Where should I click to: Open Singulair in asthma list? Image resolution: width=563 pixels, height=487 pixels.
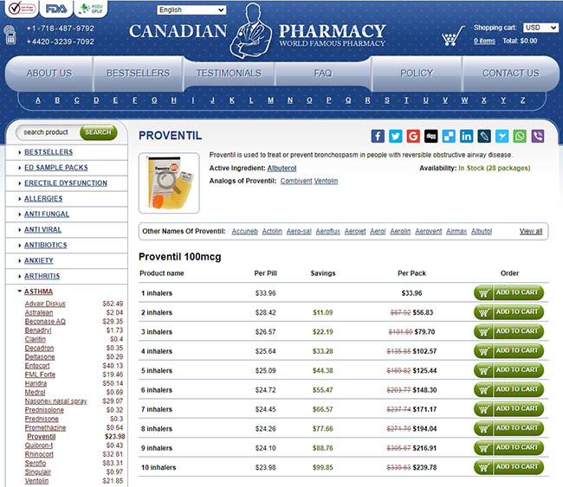click(38, 472)
